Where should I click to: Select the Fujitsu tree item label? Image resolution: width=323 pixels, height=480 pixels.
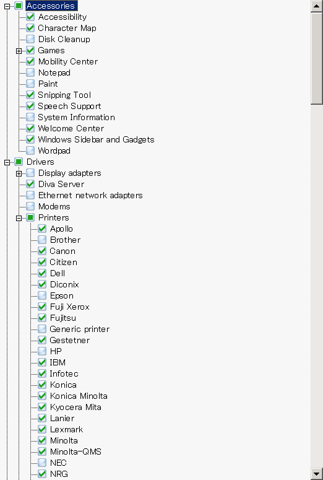[x=63, y=318]
